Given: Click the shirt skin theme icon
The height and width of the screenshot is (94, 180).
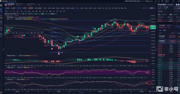Looking at the screenshot, I should (162, 1).
